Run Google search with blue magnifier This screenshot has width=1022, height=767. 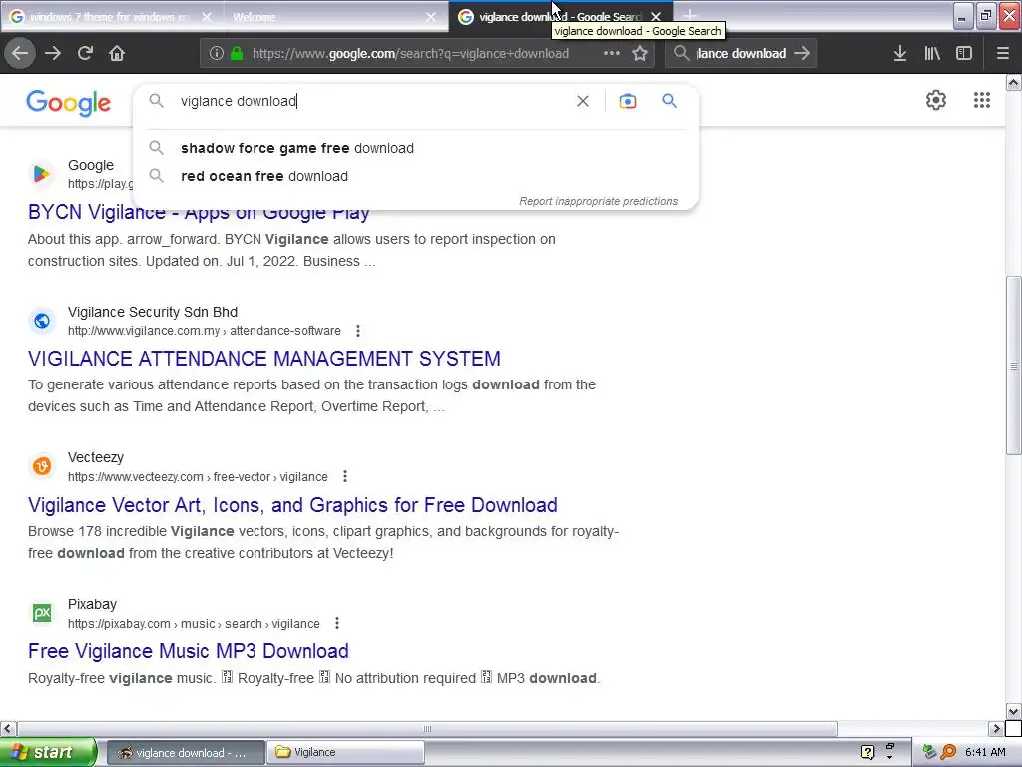(669, 101)
